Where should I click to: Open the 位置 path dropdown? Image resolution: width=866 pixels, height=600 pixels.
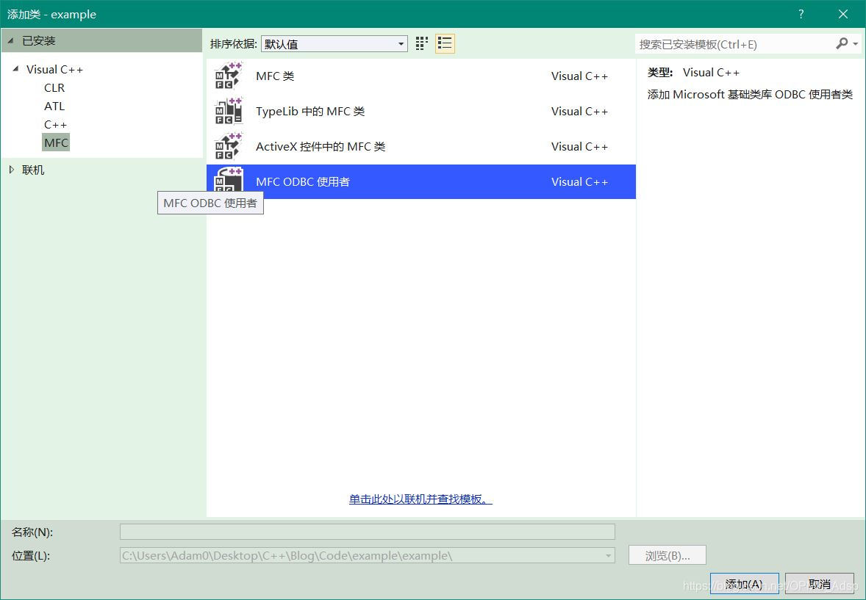tap(608, 556)
